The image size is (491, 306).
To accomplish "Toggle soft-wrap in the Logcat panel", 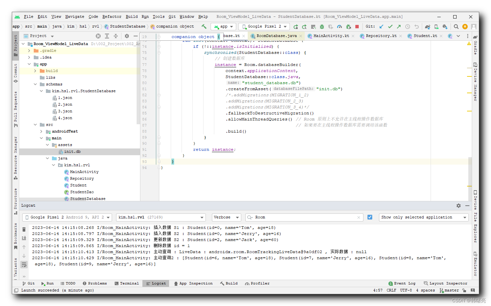I will [x=24, y=265].
